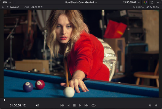Open the viewer three-dot options menu
162x109 pixels.
pyautogui.click(x=159, y=2)
